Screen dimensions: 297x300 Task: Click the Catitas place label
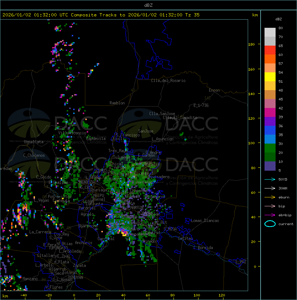(185, 239)
